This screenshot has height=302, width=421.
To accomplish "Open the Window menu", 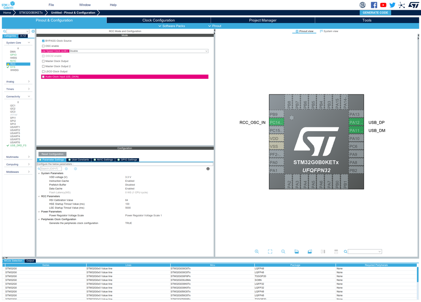I will tap(85, 5).
